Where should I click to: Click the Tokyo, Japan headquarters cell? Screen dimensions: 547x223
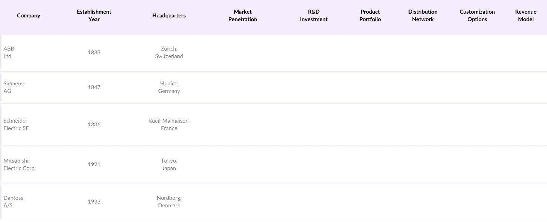click(169, 164)
